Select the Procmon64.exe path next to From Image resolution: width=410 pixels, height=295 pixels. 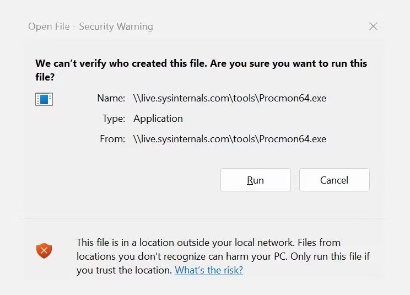[x=229, y=139]
